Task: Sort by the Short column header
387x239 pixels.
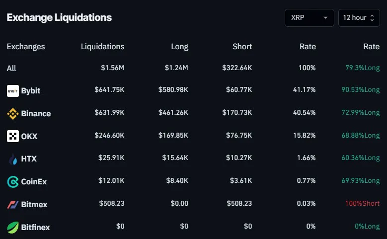Action: tap(242, 47)
